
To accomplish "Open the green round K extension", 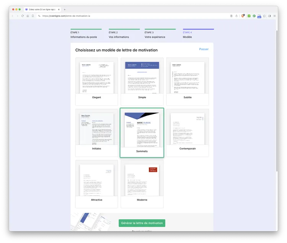I will pos(254,16).
